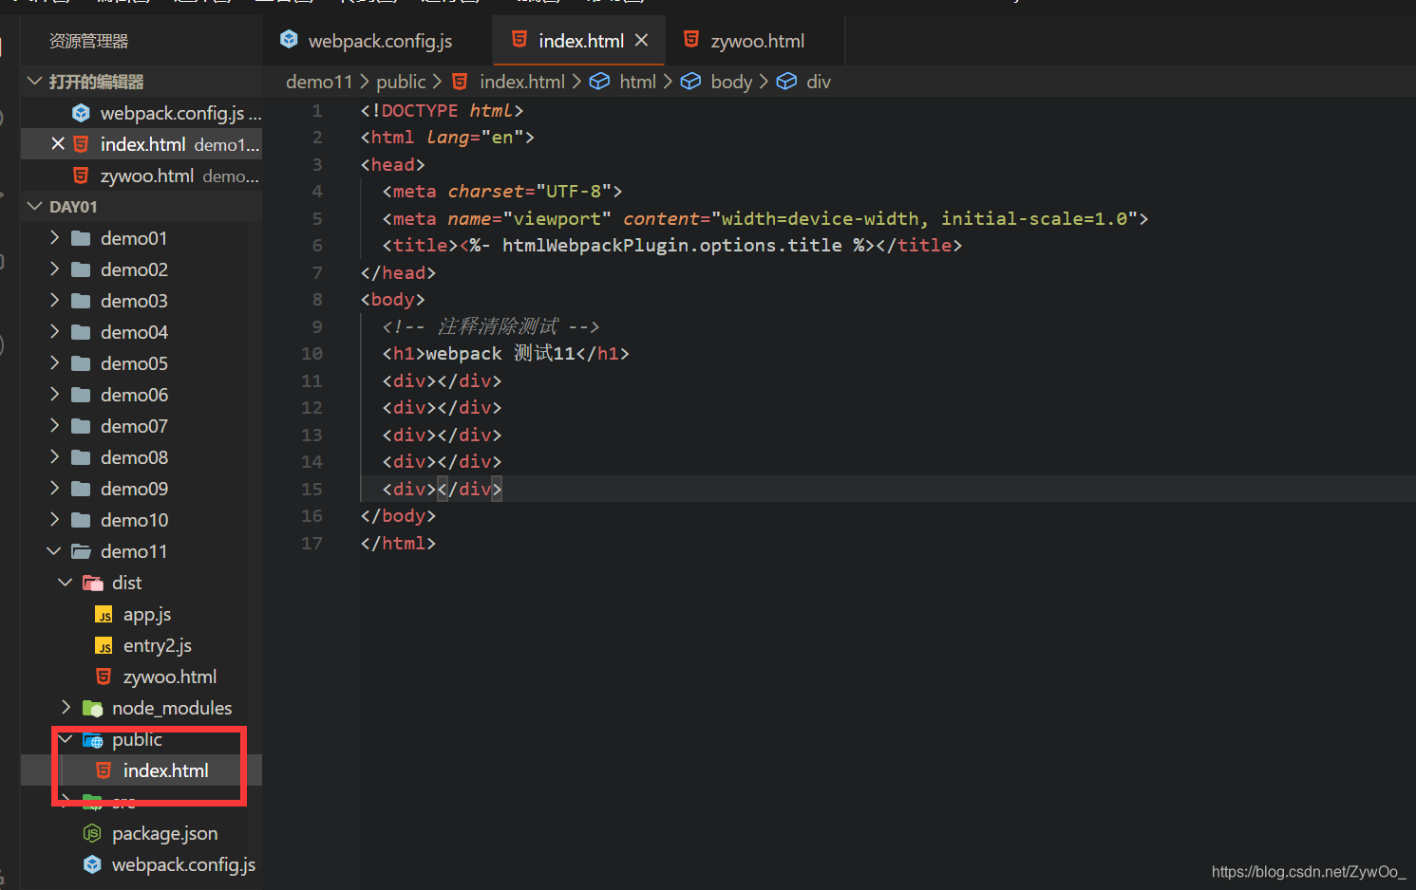This screenshot has width=1416, height=890.
Task: Click the demo06 folder icon
Action: tap(82, 395)
